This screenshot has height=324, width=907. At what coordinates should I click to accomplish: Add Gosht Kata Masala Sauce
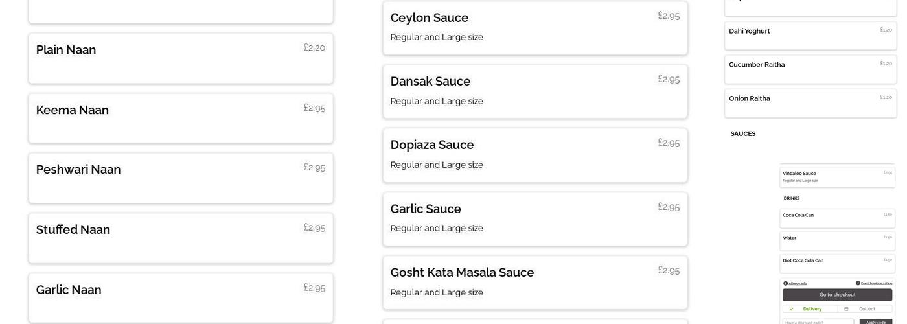(535, 283)
